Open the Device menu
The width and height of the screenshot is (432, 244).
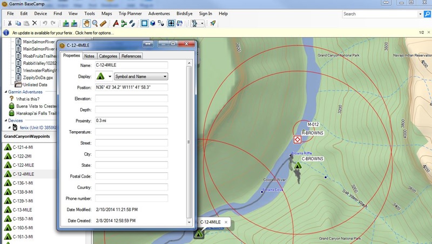[40, 13]
